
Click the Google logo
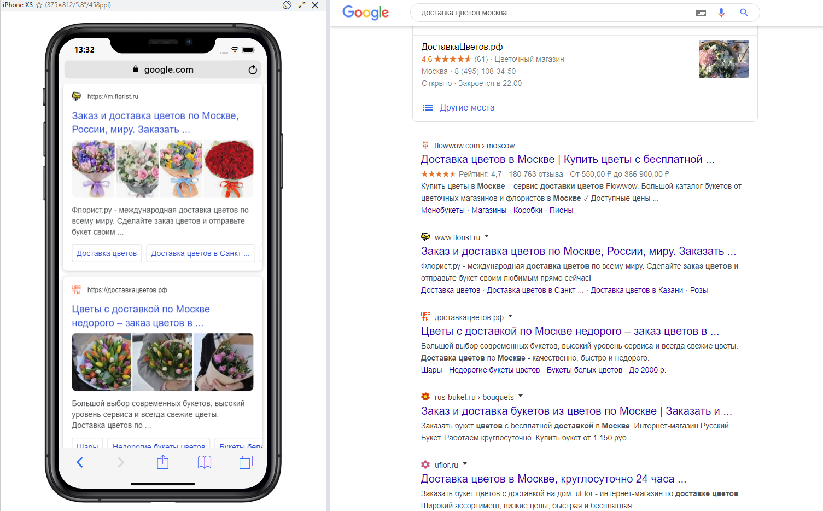[365, 12]
